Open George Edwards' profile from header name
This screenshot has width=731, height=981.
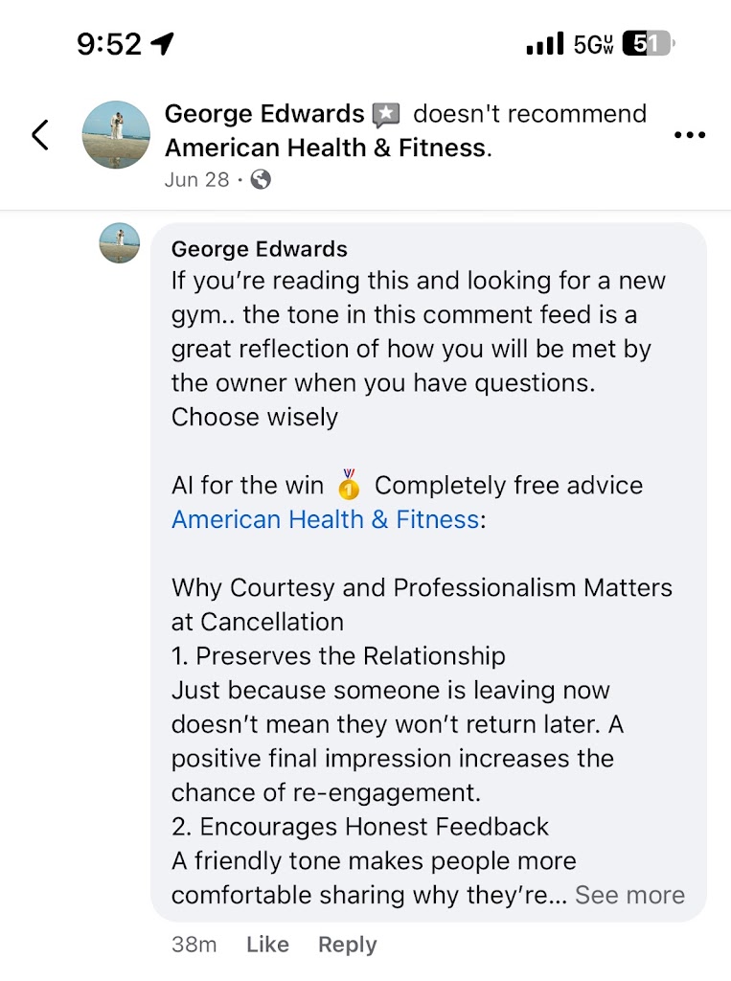point(264,114)
